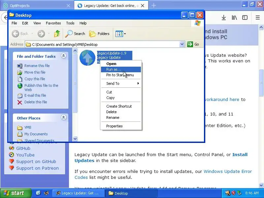Open Properties from context menu
The width and height of the screenshot is (264, 198).
coord(121,126)
